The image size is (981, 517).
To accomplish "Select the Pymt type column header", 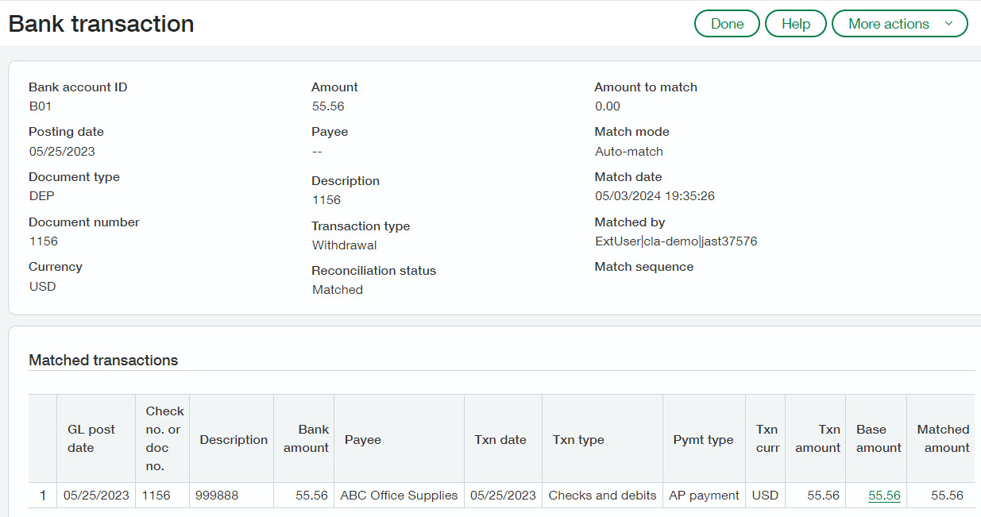I will point(703,439).
